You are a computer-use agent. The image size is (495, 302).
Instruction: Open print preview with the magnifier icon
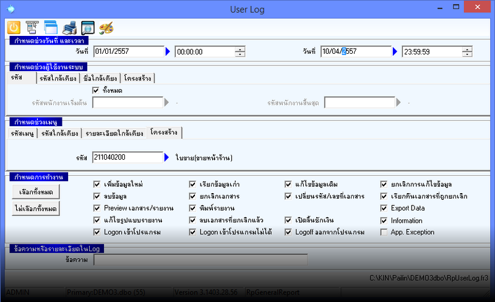coord(88,27)
